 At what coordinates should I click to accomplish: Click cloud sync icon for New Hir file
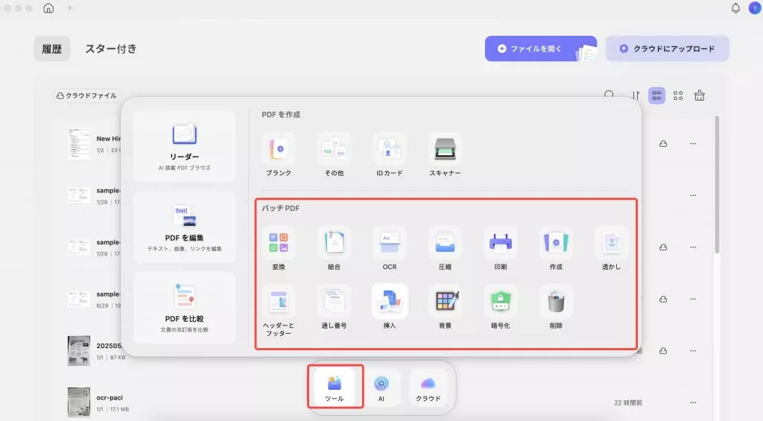pos(662,144)
